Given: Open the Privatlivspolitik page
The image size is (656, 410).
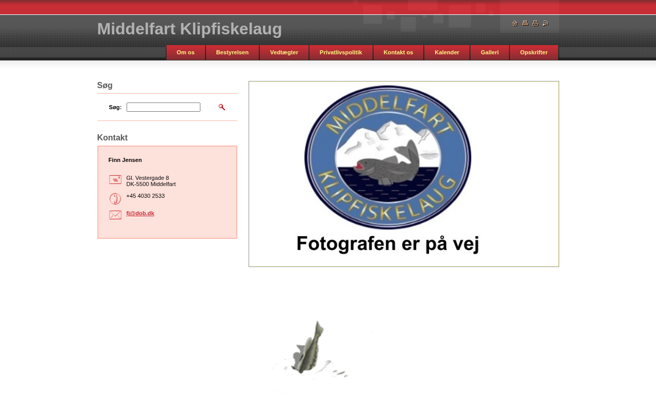Looking at the screenshot, I should pyautogui.click(x=341, y=52).
